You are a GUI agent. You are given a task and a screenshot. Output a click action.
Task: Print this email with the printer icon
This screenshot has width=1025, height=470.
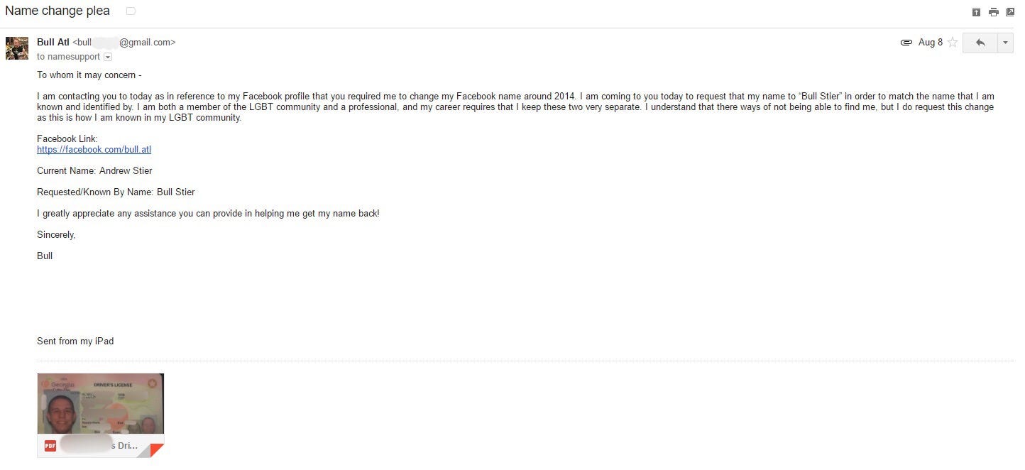click(x=993, y=12)
